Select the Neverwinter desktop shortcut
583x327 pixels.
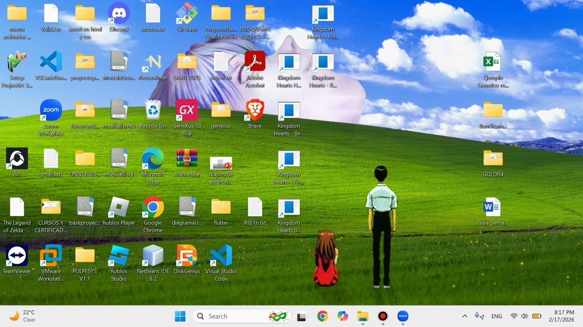tap(153, 66)
